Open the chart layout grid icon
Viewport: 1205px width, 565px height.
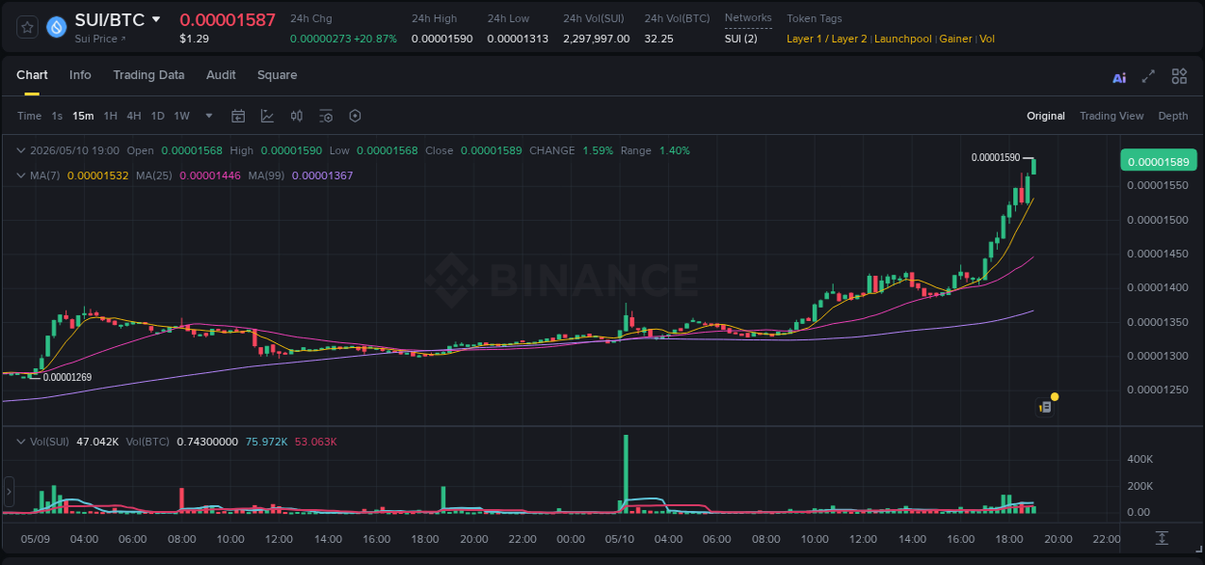1179,76
